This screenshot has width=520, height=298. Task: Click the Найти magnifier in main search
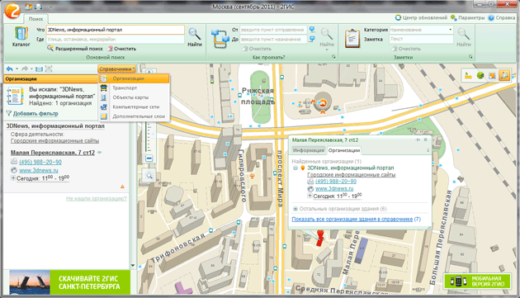tap(195, 37)
